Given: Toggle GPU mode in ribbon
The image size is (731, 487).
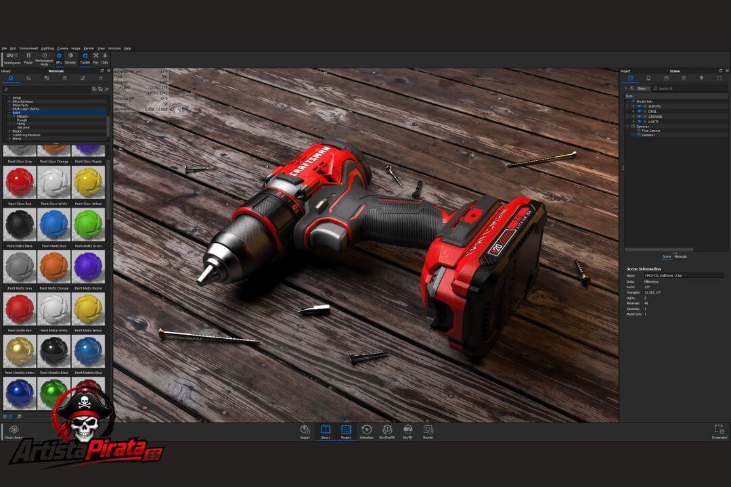Looking at the screenshot, I should pyautogui.click(x=59, y=58).
